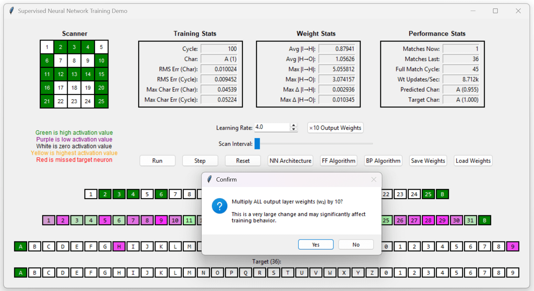534x291 pixels.
Task: Click the Run button
Action: point(157,161)
